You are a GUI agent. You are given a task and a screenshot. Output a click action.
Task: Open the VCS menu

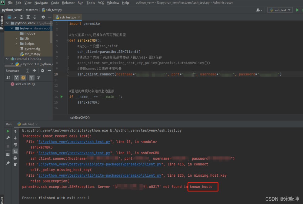click(101, 3)
